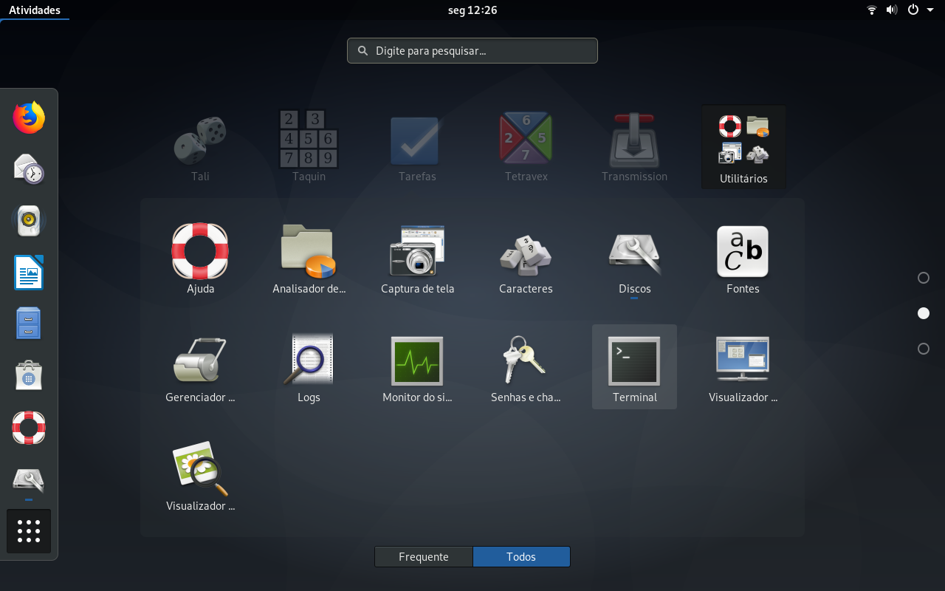
Task: Open Captura de tela screenshot tool
Action: [x=417, y=259]
